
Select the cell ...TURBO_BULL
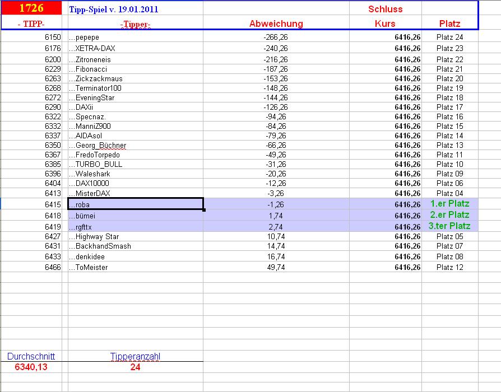pyautogui.click(x=136, y=165)
